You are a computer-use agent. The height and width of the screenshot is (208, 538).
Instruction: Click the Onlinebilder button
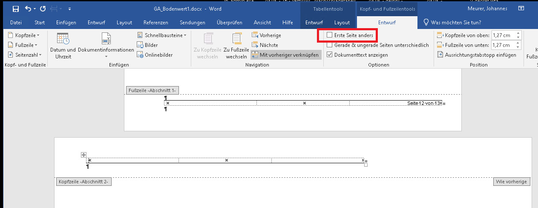pos(155,55)
